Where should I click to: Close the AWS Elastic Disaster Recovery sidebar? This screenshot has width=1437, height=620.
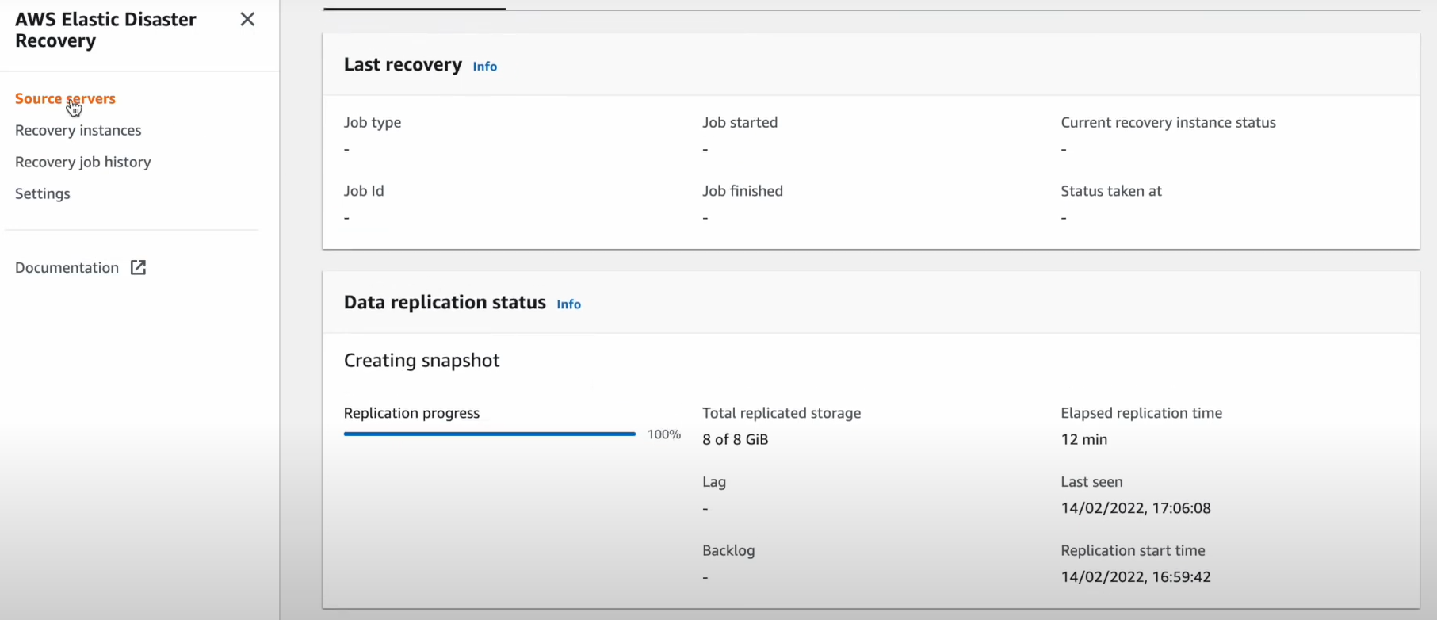click(247, 19)
